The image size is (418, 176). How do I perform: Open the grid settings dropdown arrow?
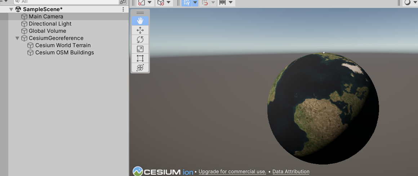click(195, 3)
